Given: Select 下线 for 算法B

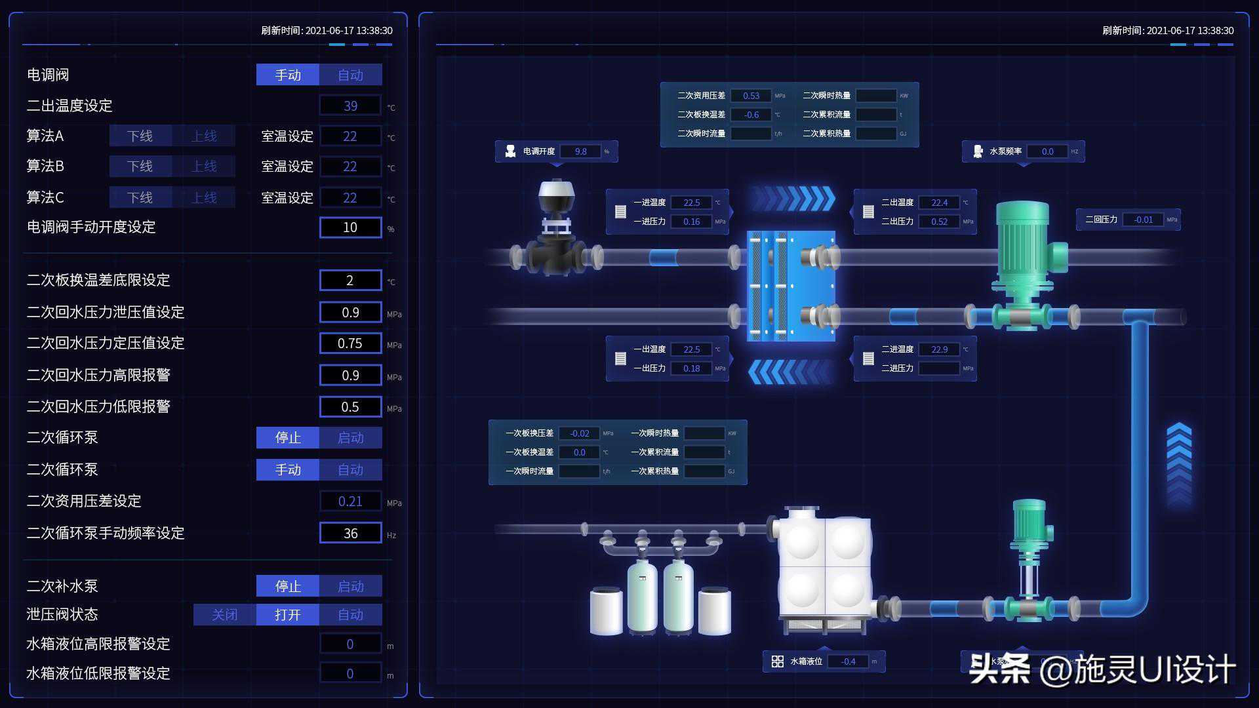Looking at the screenshot, I should click(140, 167).
